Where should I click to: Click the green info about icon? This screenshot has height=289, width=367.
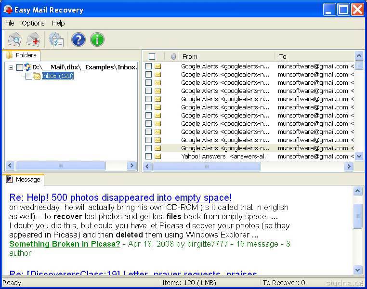click(97, 39)
